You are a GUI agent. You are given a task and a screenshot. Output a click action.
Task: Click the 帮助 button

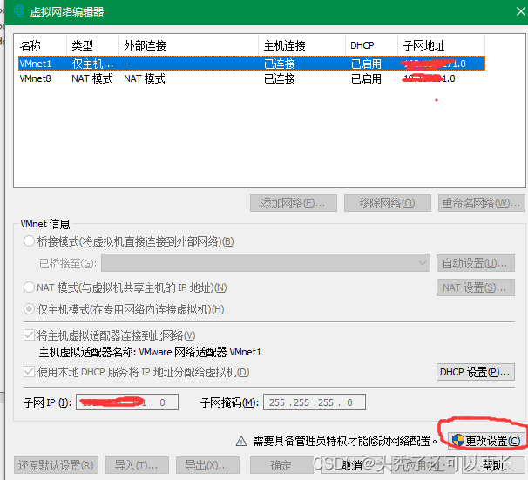point(493,465)
